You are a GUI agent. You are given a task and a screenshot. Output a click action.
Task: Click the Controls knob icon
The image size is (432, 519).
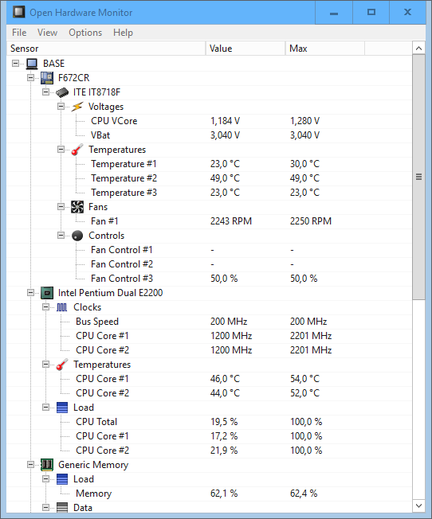click(x=77, y=236)
